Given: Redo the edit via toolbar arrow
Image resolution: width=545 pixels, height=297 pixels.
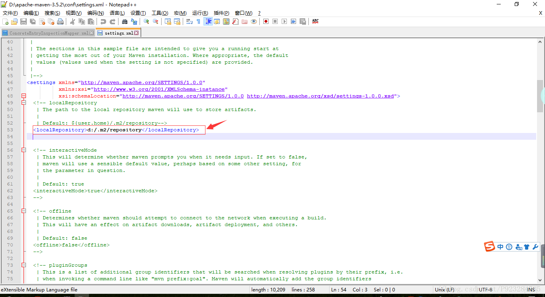Looking at the screenshot, I should click(113, 21).
